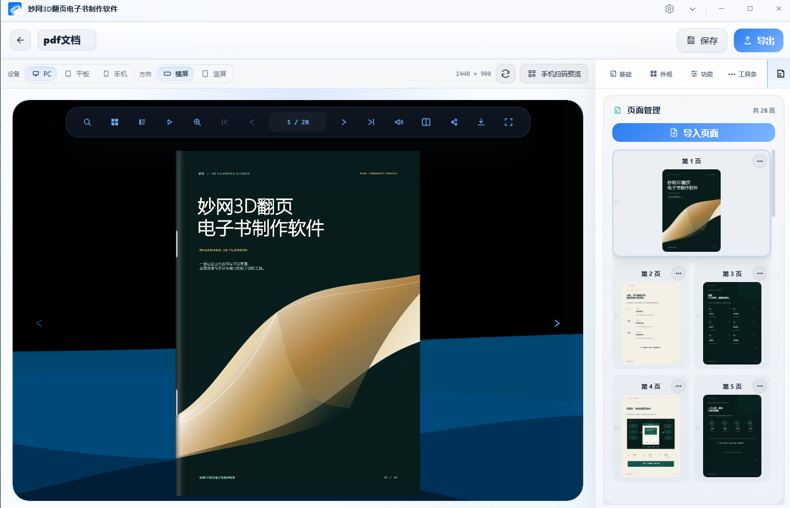The width and height of the screenshot is (790, 508).
Task: Go back with the arrow button
Action: tap(20, 40)
